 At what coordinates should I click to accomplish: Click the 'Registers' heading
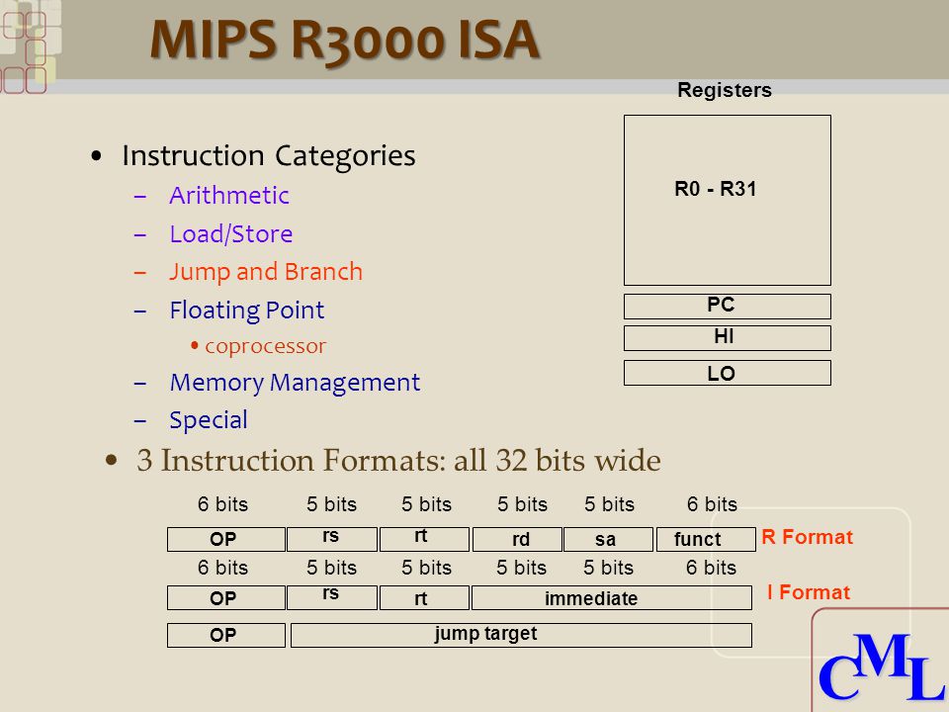pyautogui.click(x=725, y=90)
